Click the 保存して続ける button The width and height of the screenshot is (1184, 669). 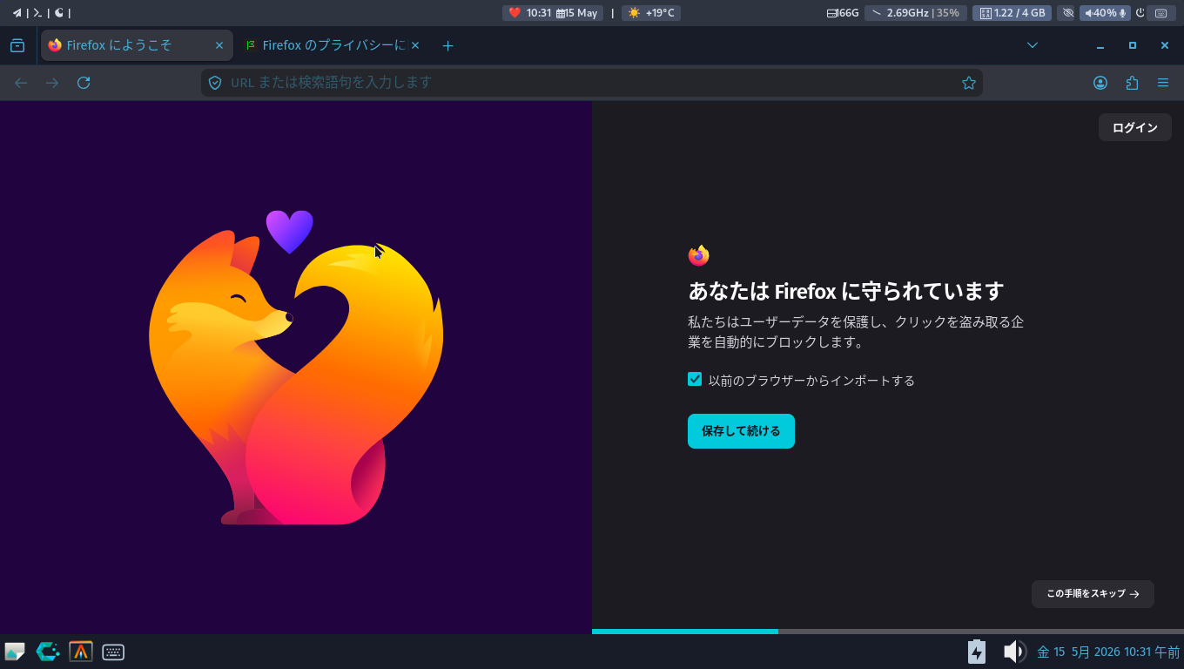[x=741, y=431]
